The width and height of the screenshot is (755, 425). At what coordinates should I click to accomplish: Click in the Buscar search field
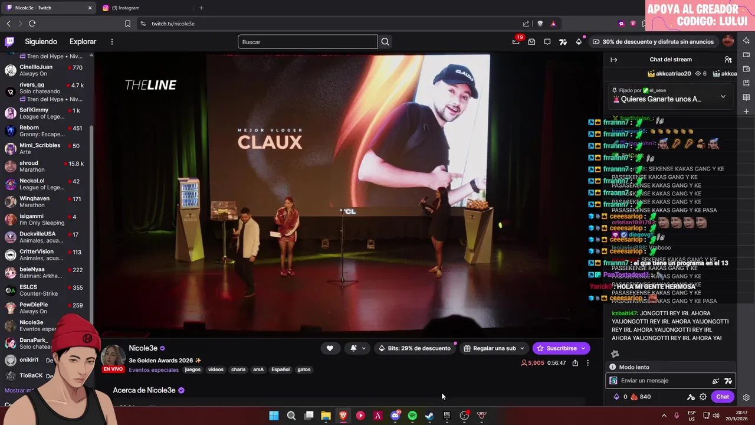(x=307, y=42)
